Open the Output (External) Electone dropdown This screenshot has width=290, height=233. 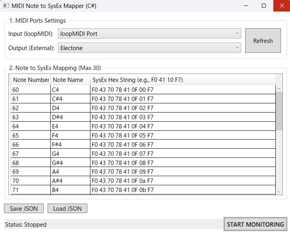[150, 48]
